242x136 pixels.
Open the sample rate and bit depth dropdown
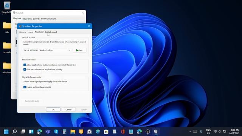[x=47, y=50]
